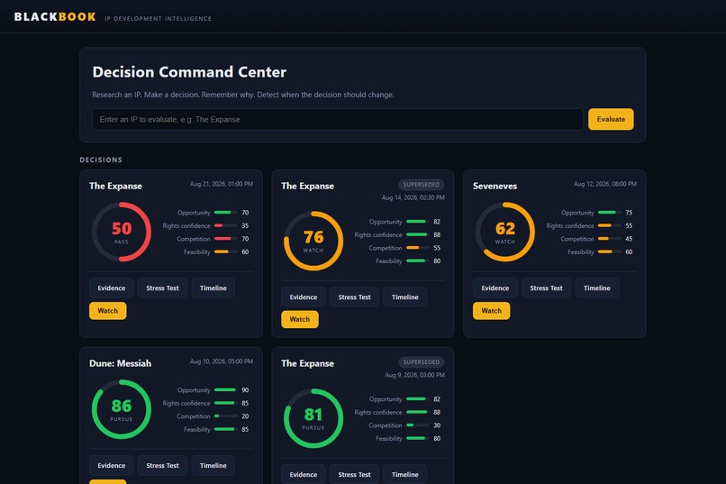Open Timeline on the Expanse card scored 81

[405, 474]
